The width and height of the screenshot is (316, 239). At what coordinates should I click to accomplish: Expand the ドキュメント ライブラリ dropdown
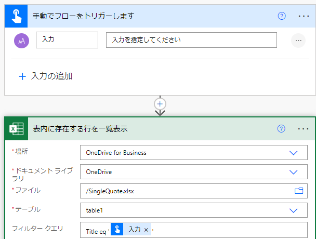click(293, 172)
